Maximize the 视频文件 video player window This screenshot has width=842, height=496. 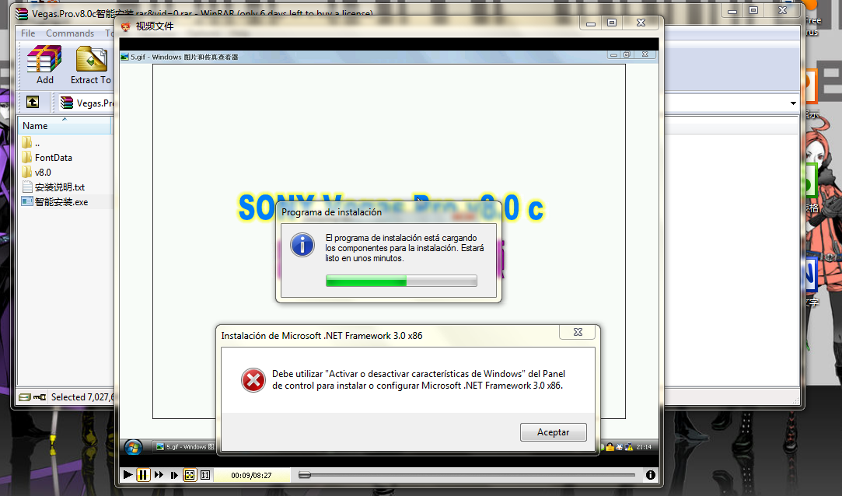[x=612, y=23]
